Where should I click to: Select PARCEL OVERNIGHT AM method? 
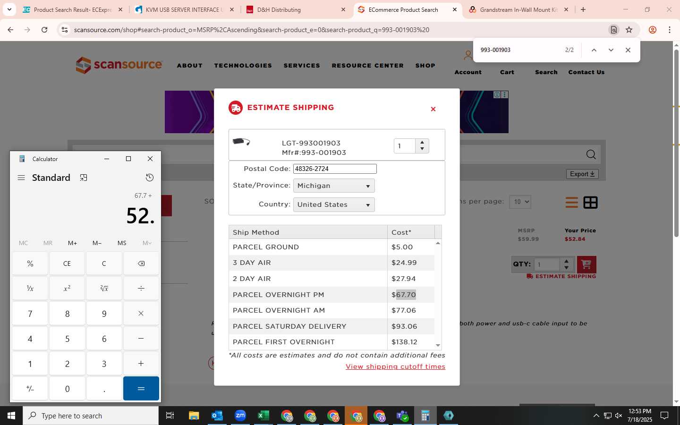331,310
